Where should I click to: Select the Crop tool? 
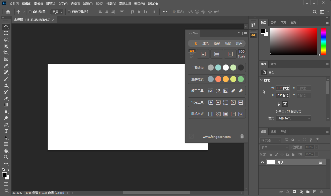(6, 53)
